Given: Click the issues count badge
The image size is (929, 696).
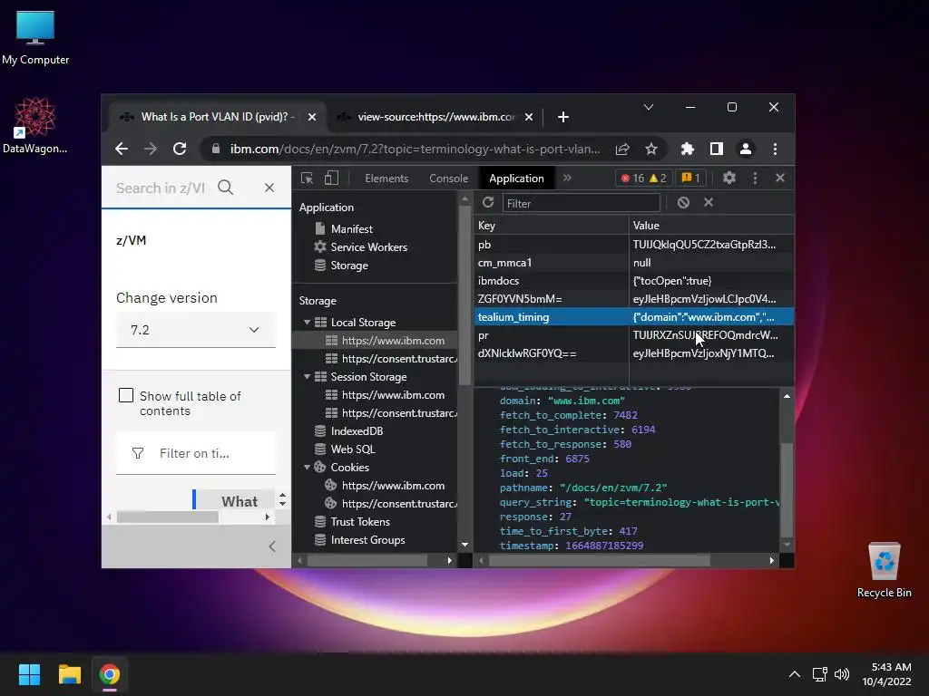Looking at the screenshot, I should click(x=690, y=179).
